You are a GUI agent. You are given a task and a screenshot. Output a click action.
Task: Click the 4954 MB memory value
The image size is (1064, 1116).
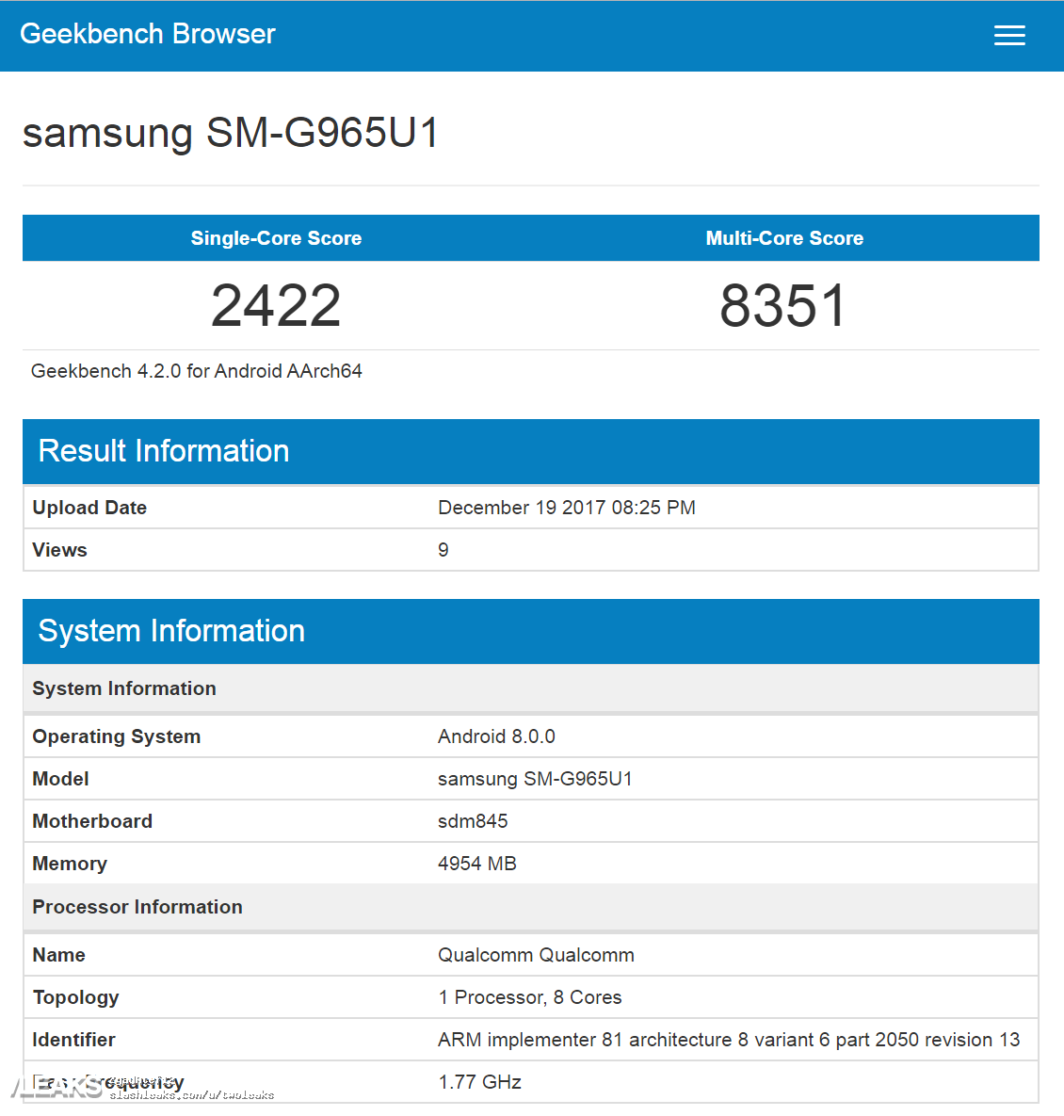[x=477, y=864]
